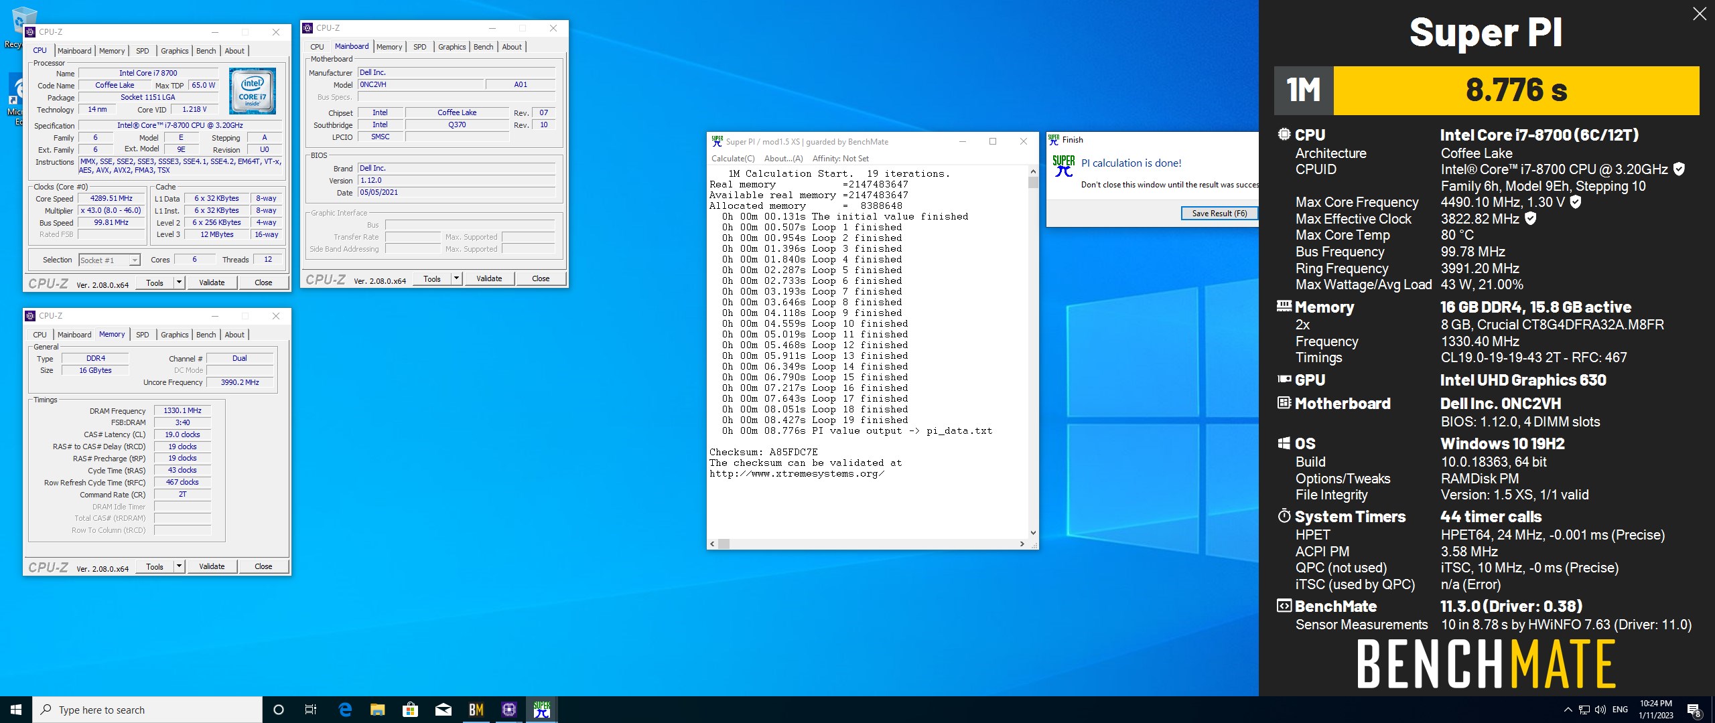Open Graphics tab in Mainboard CPU-Z window
Viewport: 1715px width, 723px height.
tap(452, 47)
